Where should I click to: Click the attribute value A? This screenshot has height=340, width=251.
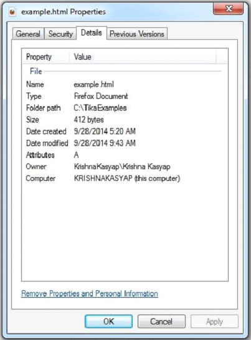coord(76,155)
